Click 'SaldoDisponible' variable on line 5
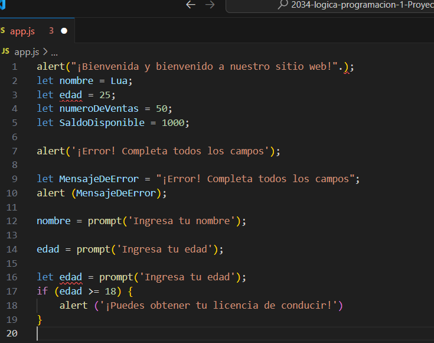Viewport: 434px width, 343px height. 102,123
